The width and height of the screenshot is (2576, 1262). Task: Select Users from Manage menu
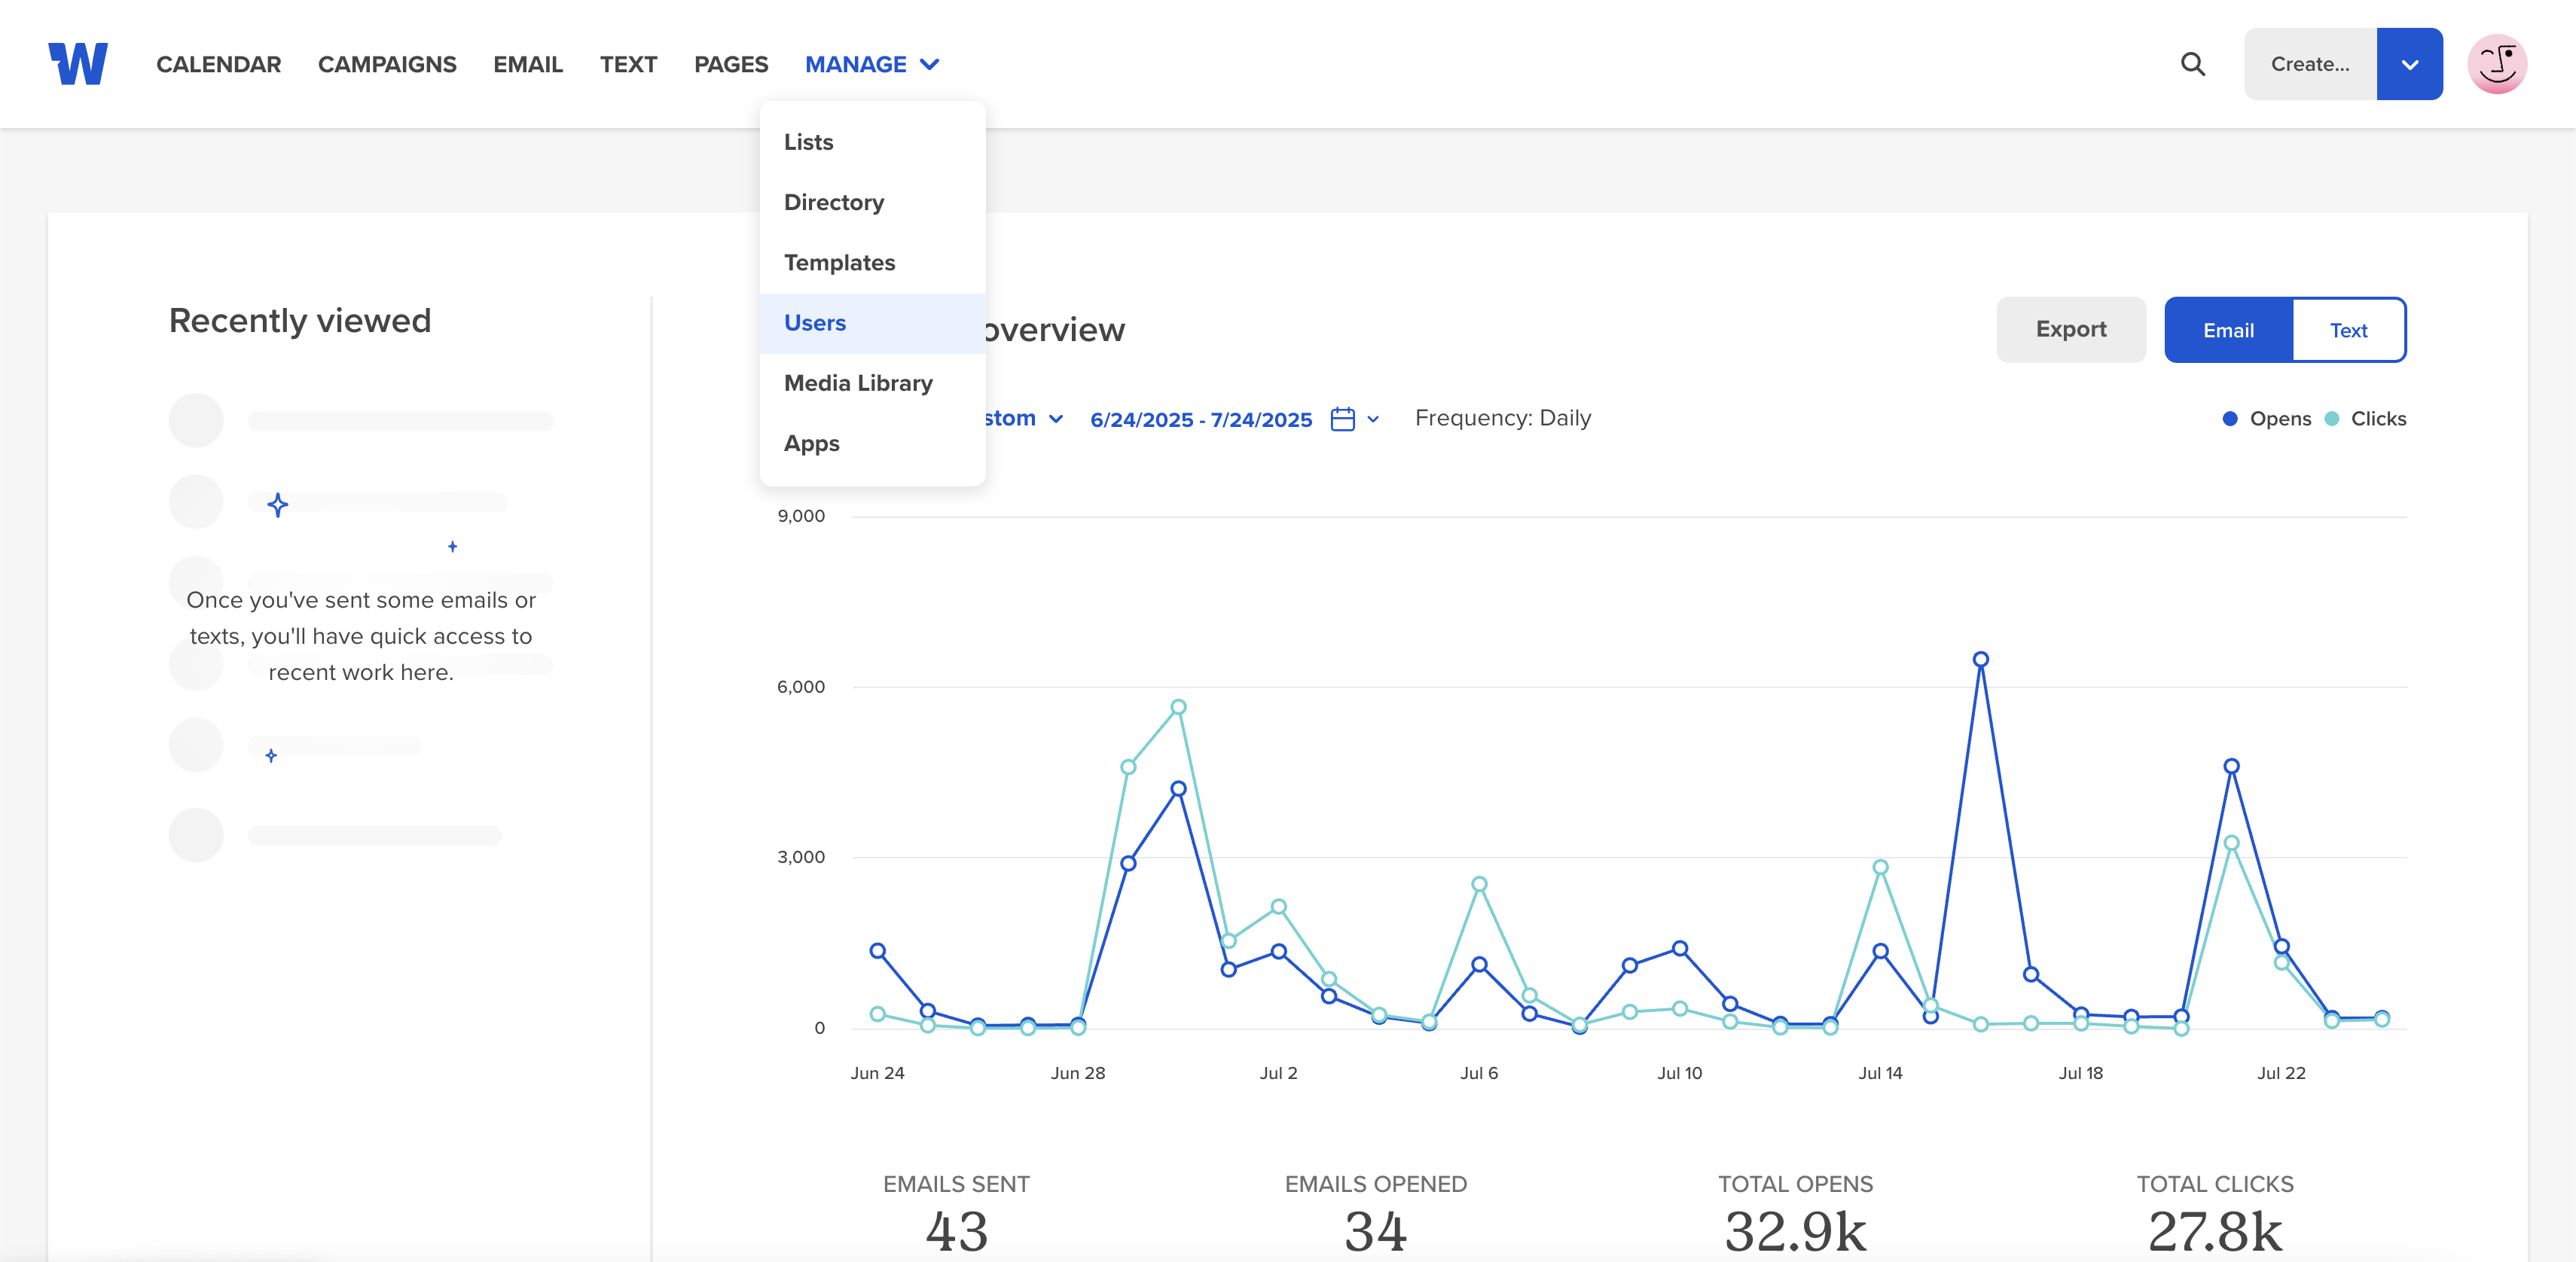coord(815,323)
